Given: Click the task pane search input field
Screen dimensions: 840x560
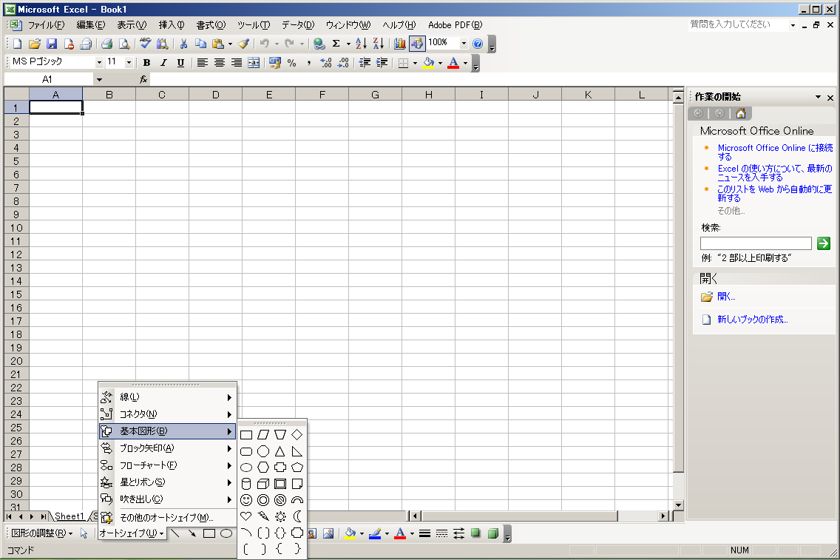Looking at the screenshot, I should tap(756, 243).
